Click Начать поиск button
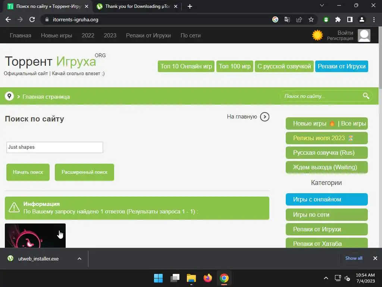 pos(28,172)
